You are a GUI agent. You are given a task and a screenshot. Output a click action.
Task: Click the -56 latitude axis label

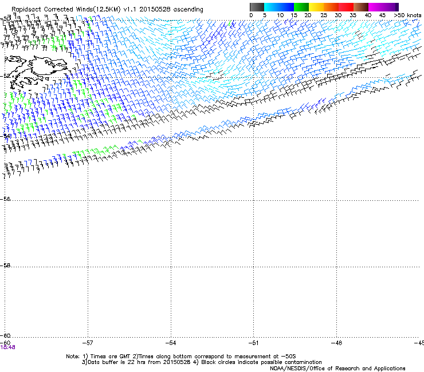pos(5,199)
